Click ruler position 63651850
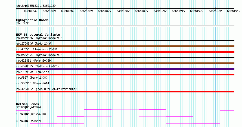The image size is (242, 127). click(x=68, y=11)
